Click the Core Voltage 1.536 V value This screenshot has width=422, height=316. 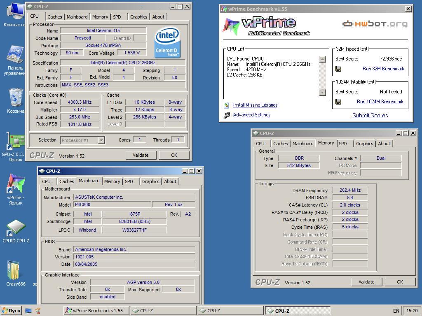131,53
